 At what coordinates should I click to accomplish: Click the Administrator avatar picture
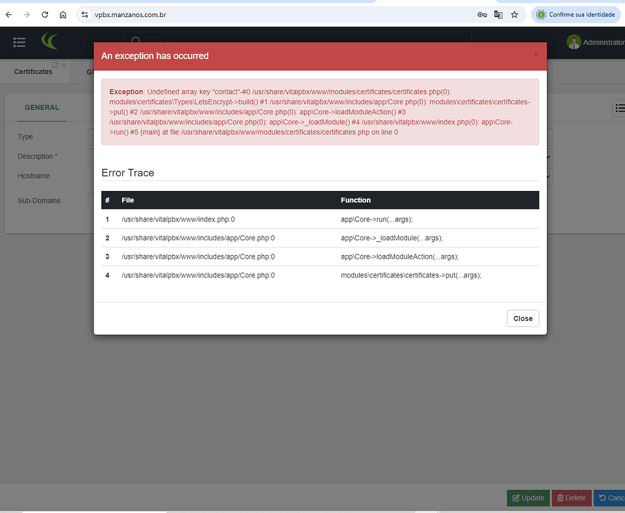(x=573, y=42)
